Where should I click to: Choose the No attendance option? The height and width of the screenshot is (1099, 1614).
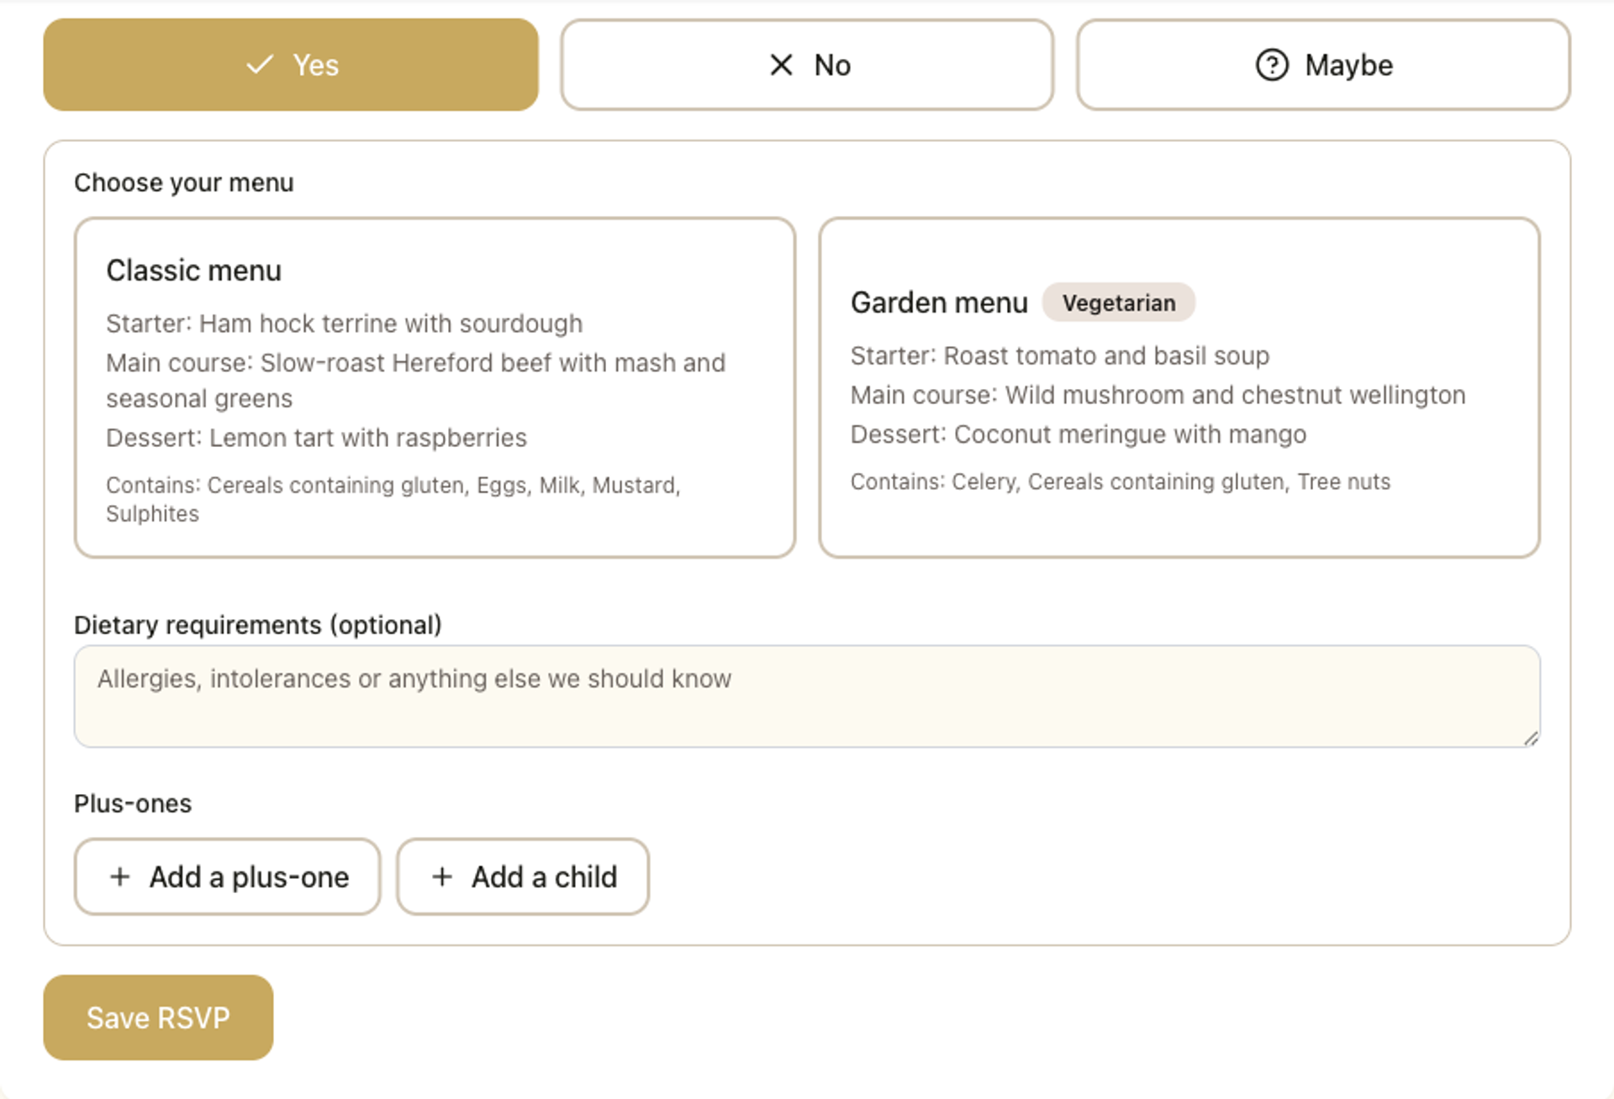click(807, 65)
